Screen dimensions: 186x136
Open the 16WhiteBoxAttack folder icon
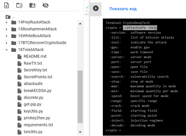coord(14,36)
